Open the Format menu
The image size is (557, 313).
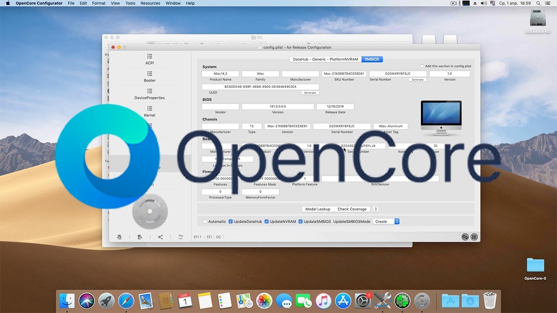[99, 3]
